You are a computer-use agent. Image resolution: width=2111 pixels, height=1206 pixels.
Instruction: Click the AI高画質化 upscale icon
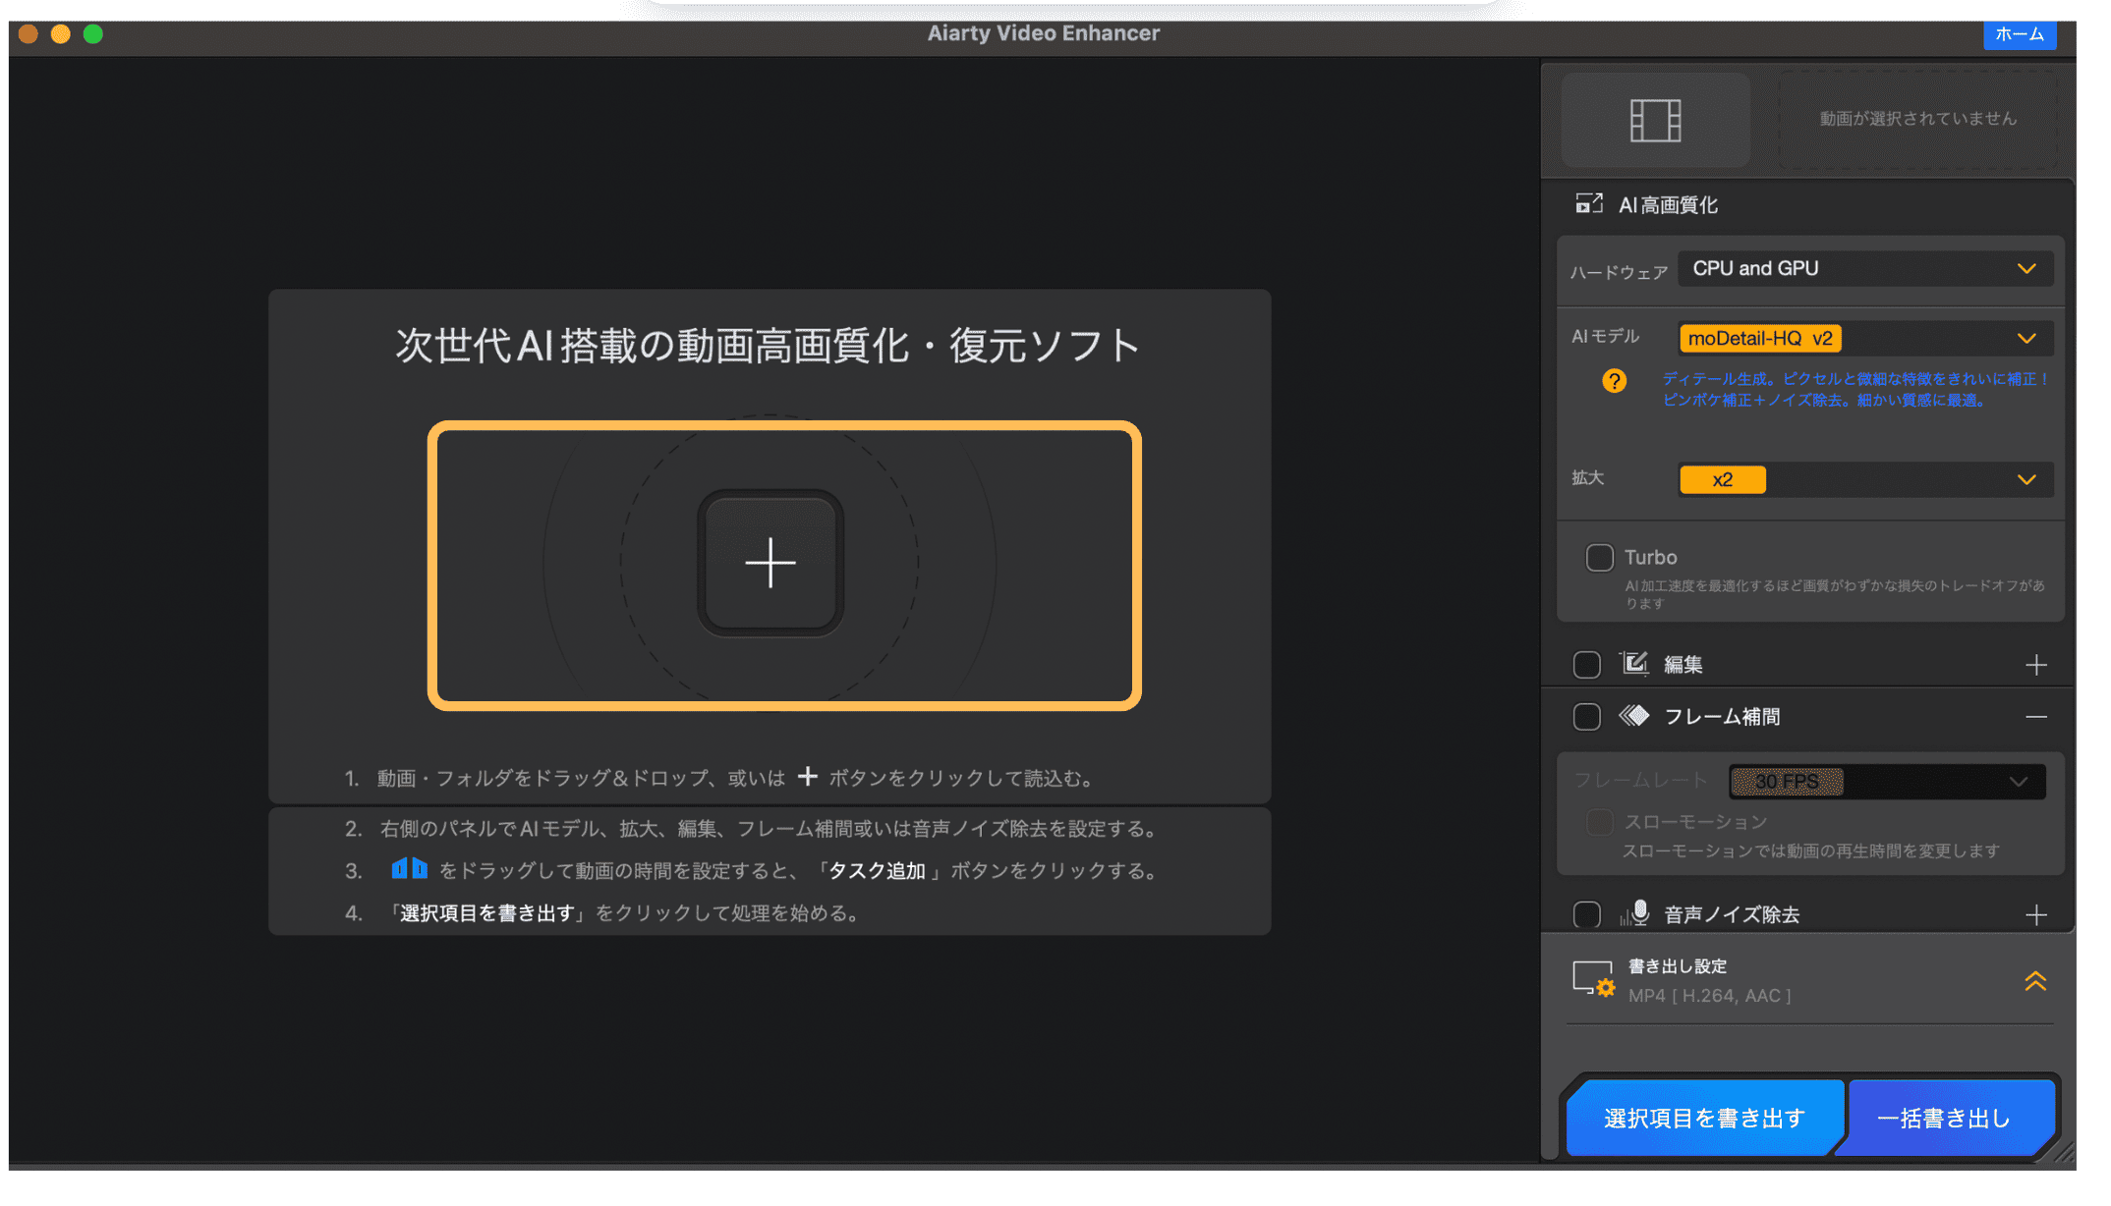tap(1588, 203)
